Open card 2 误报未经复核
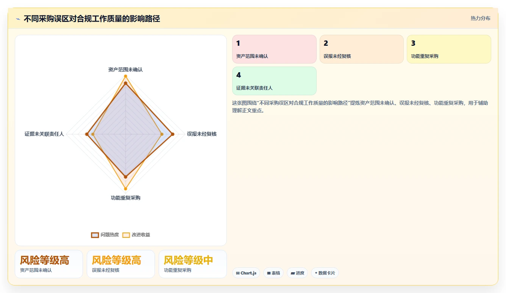 click(362, 49)
